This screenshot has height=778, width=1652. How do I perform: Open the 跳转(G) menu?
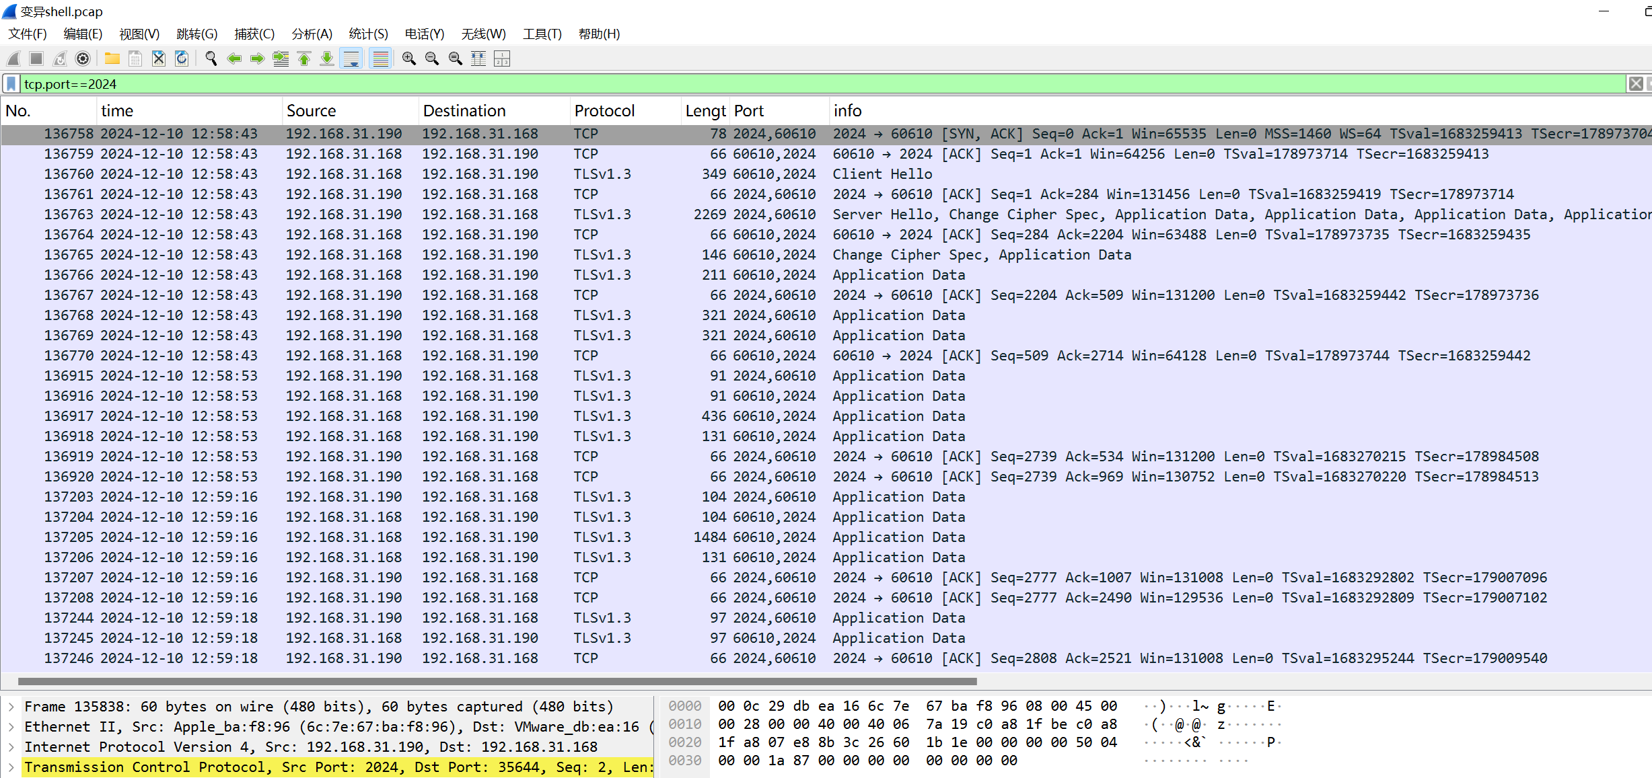click(197, 34)
